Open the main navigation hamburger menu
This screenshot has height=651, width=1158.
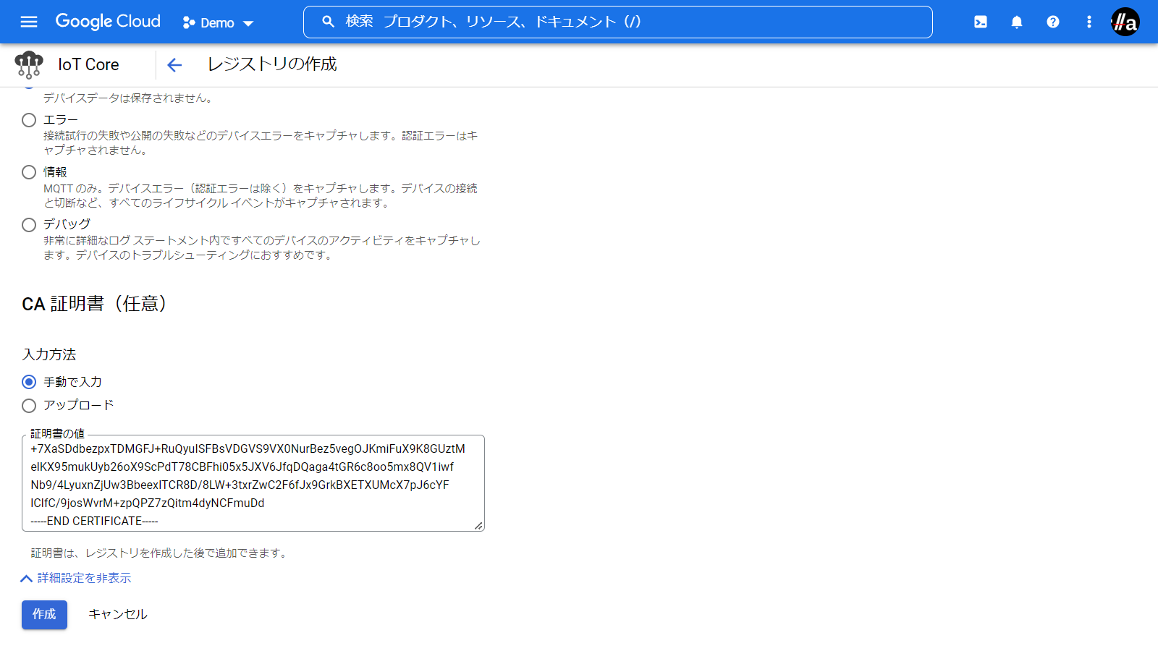(x=29, y=22)
